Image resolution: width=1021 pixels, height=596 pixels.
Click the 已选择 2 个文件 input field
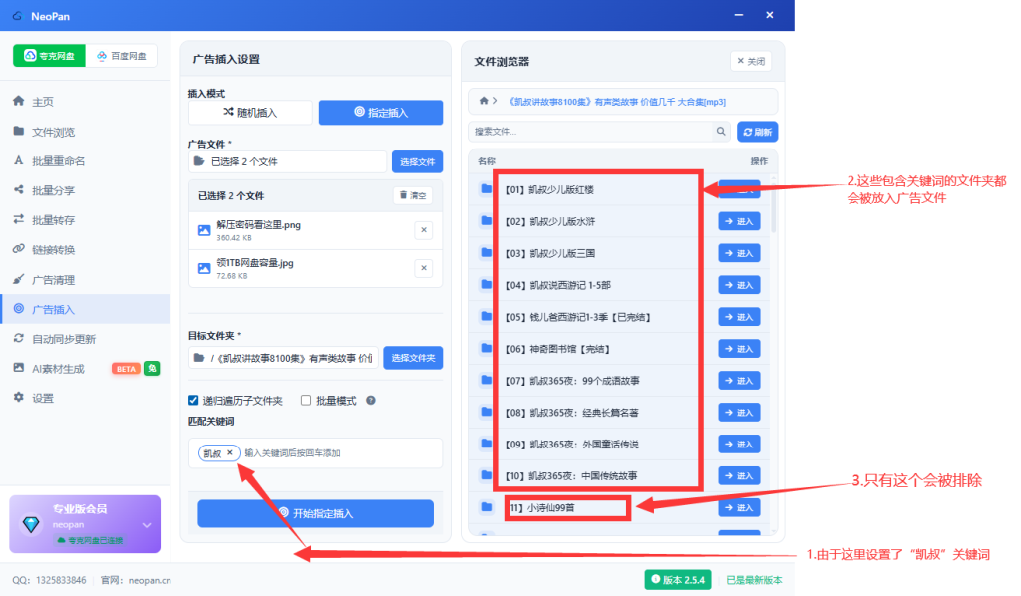[x=288, y=162]
